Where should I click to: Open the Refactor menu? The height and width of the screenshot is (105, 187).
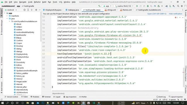tap(37, 2)
